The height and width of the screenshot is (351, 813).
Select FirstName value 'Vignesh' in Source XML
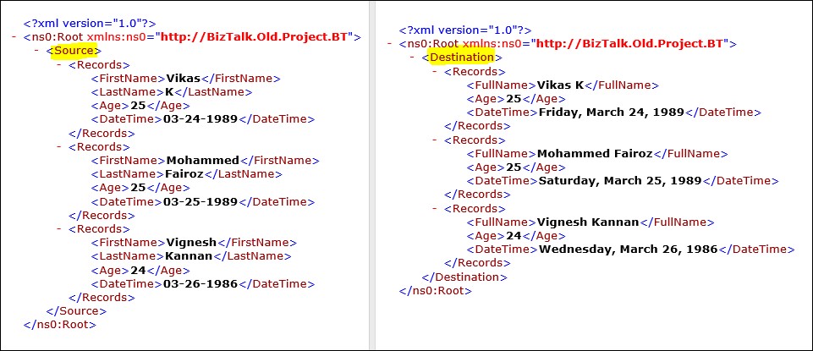[191, 243]
